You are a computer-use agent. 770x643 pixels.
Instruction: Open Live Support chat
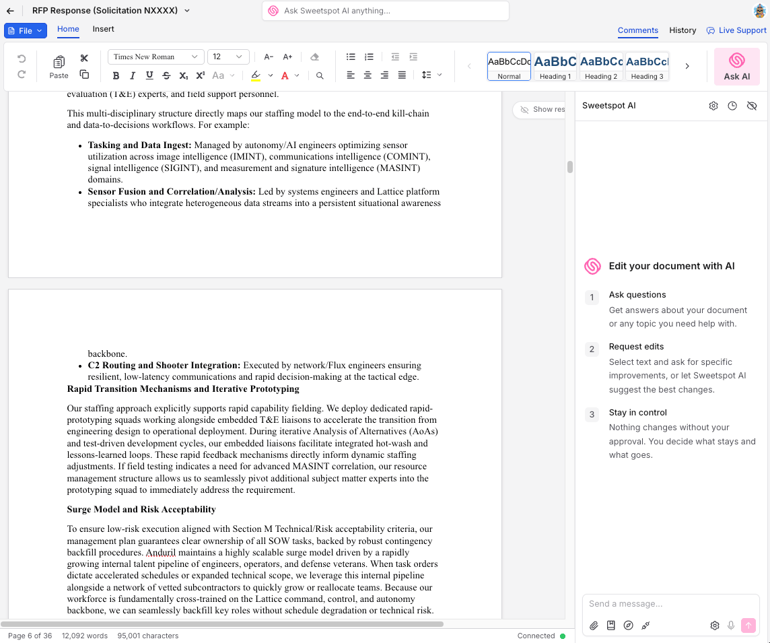pyautogui.click(x=736, y=30)
